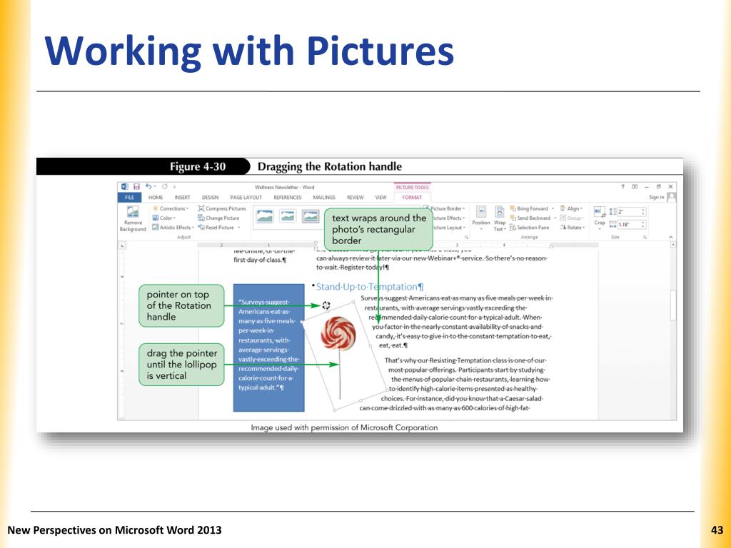Viewport: 731px width, 548px height.
Task: Click the Undo button
Action: [x=148, y=186]
